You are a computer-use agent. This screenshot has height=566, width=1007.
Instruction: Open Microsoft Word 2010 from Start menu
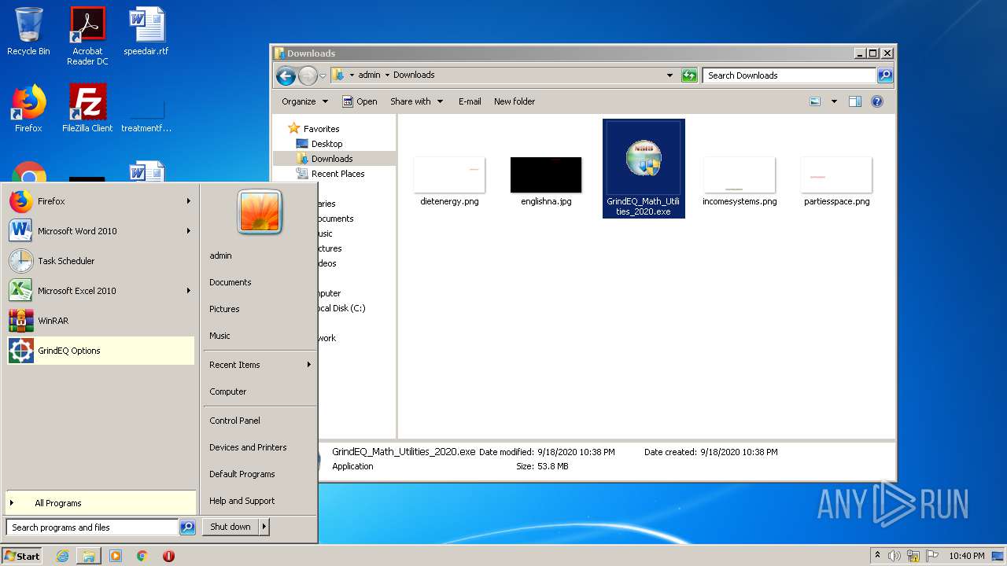click(x=100, y=231)
